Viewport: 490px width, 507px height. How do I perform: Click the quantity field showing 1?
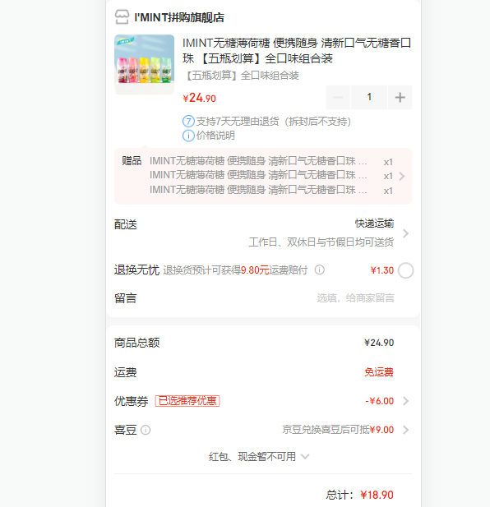tap(369, 97)
